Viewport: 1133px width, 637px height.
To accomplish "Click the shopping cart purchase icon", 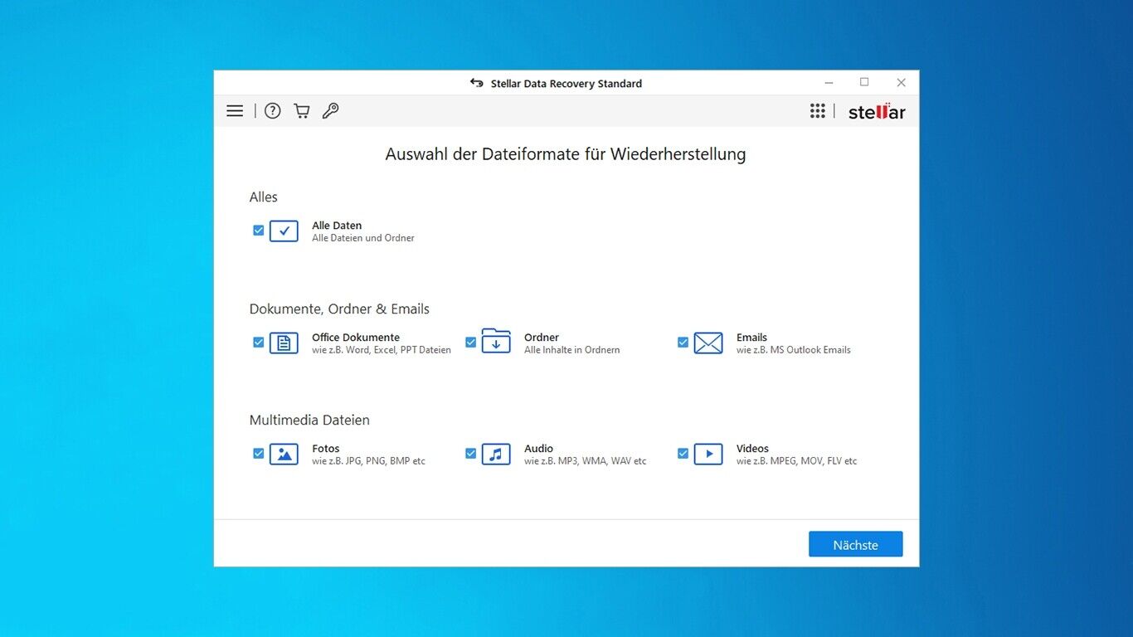I will [302, 111].
